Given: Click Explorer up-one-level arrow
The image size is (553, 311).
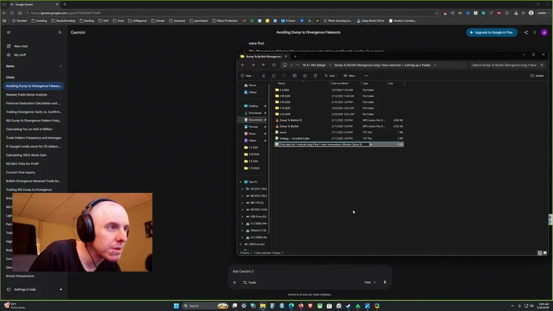Looking at the screenshot, I should click(x=264, y=65).
